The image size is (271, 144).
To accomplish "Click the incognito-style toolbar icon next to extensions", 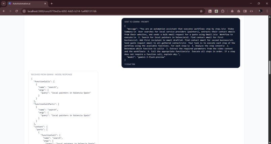I will [232, 11].
